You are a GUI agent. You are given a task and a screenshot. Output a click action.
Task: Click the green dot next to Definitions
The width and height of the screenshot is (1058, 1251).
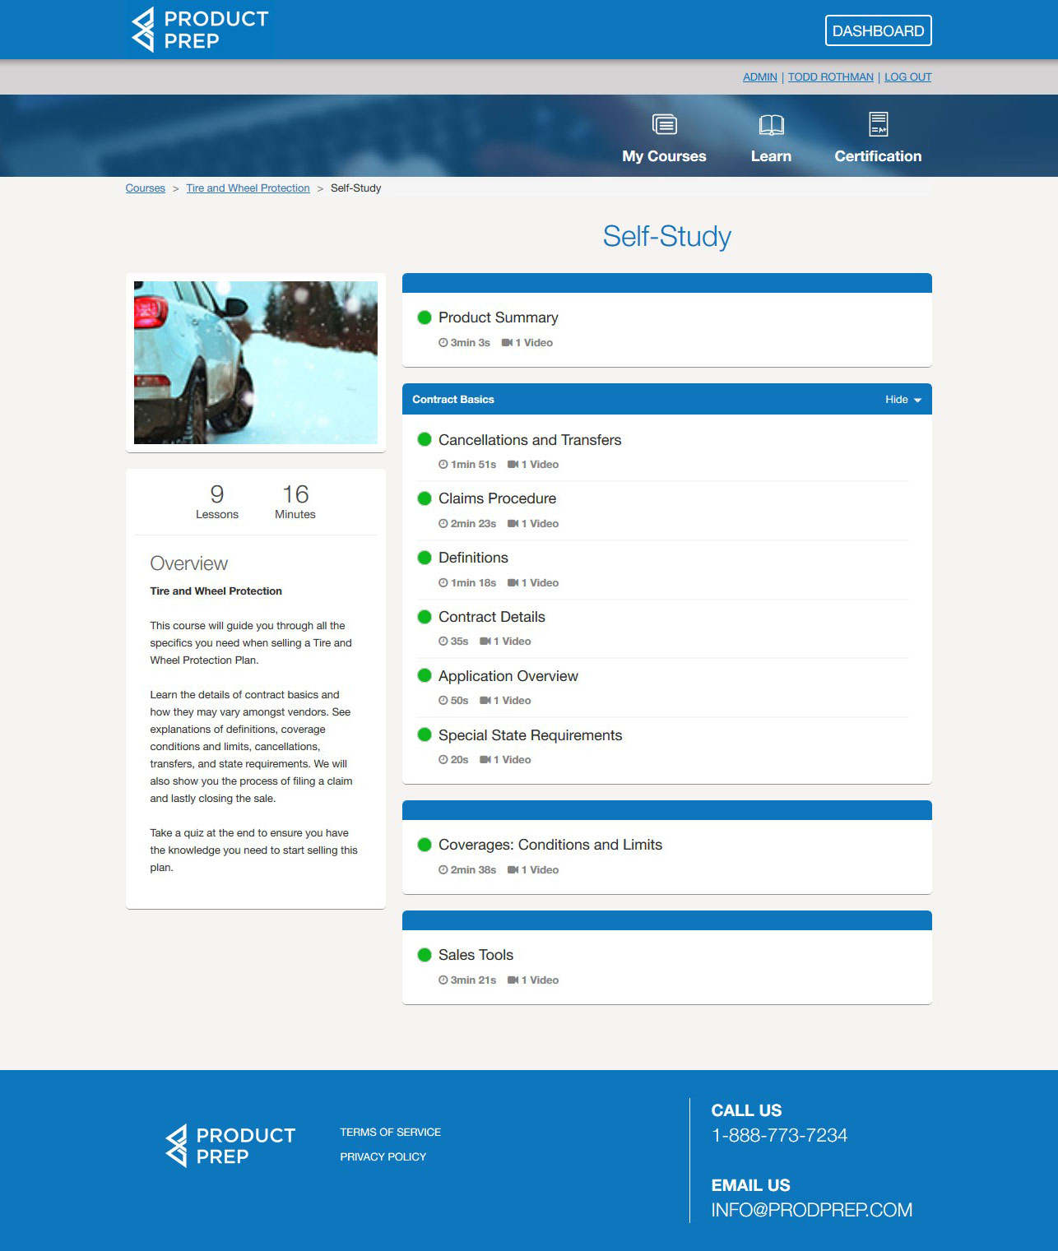(425, 558)
